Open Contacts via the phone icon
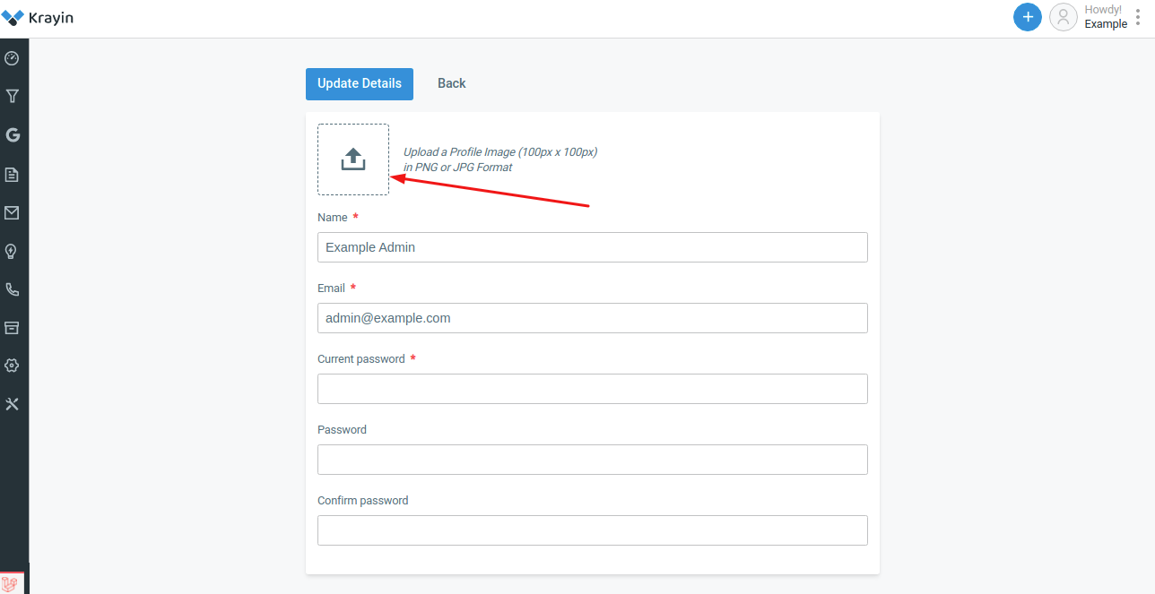 click(13, 289)
